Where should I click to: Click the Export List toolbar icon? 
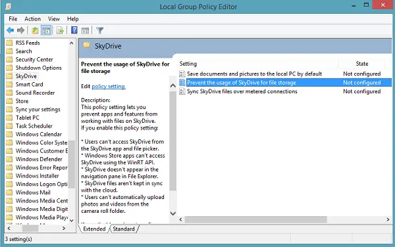(60, 30)
